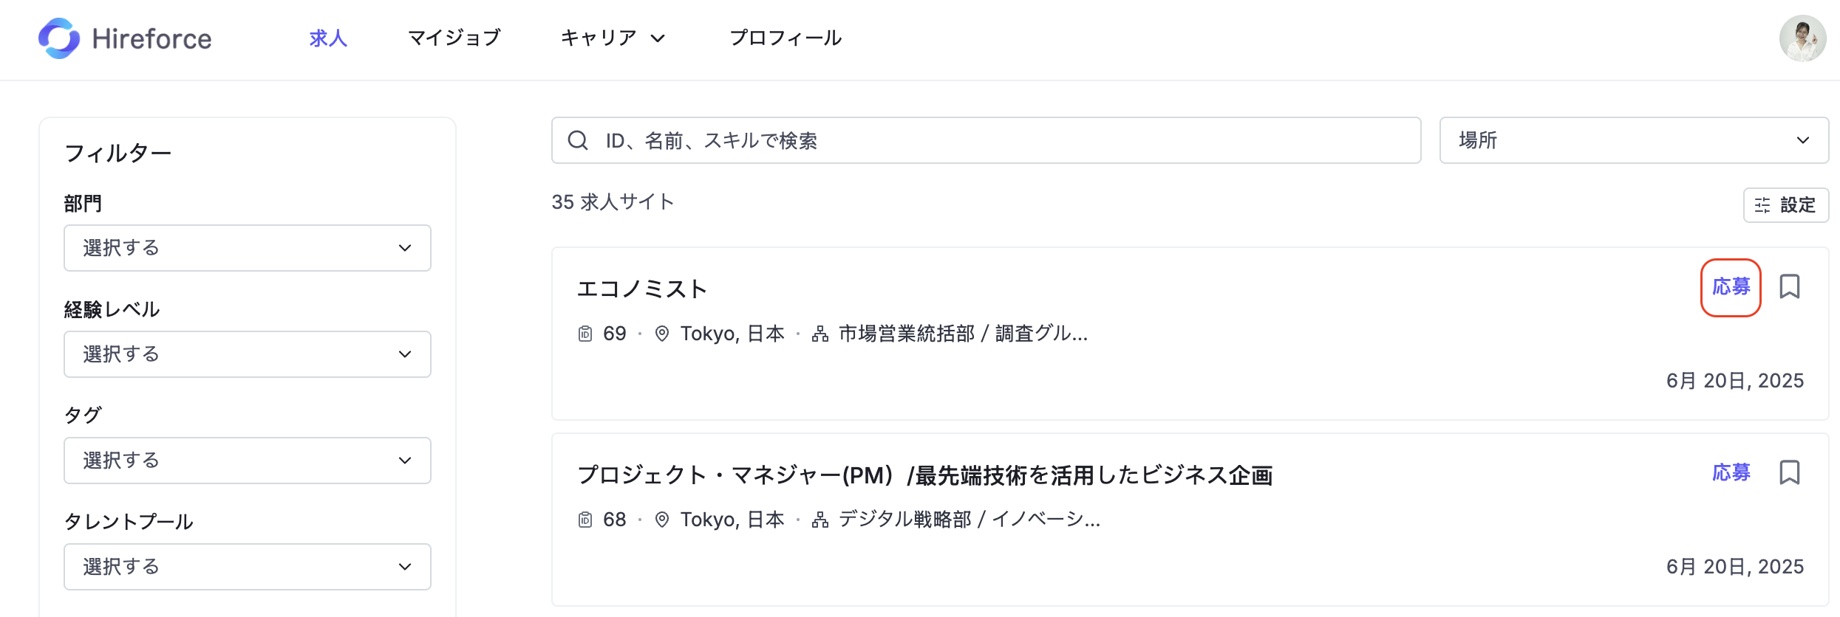
Task: Click the department org icon for 市場営業統括部
Action: [820, 334]
